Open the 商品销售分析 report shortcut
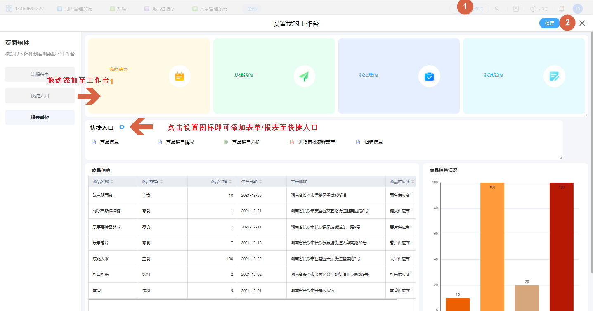This screenshot has width=593, height=311. click(246, 142)
